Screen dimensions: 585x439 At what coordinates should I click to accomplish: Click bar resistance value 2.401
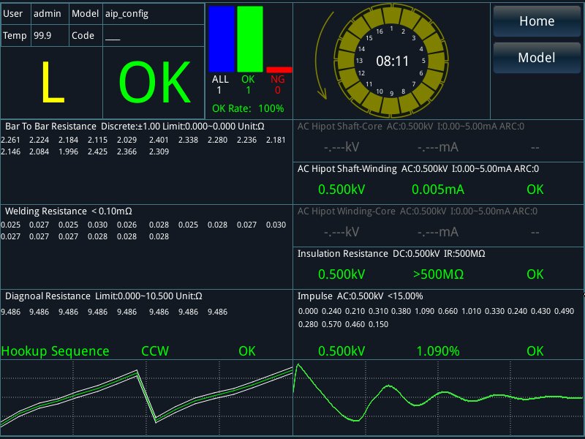pyautogui.click(x=159, y=140)
